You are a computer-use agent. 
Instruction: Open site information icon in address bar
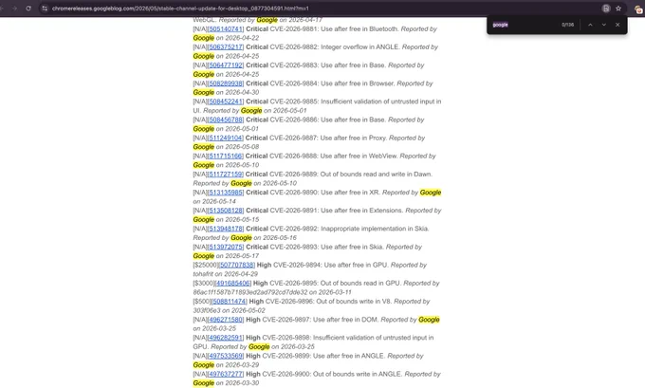tap(45, 9)
